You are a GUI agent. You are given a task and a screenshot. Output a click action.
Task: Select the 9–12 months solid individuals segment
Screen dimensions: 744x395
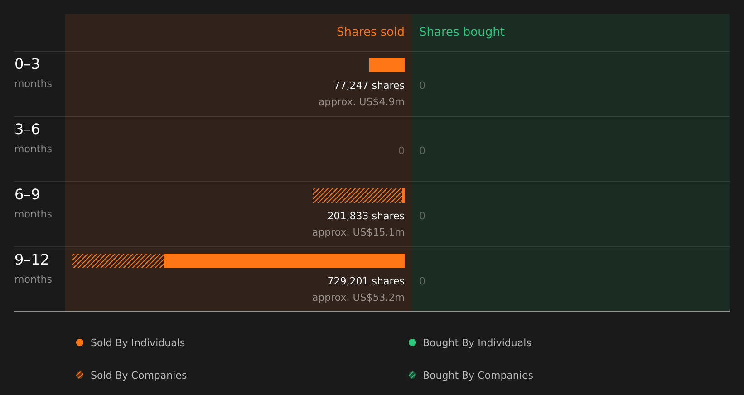point(284,261)
